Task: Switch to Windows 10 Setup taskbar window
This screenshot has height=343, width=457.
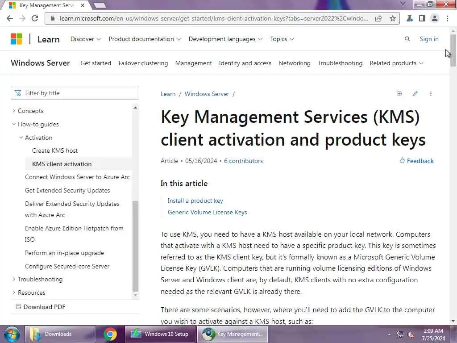Action: tap(160, 334)
